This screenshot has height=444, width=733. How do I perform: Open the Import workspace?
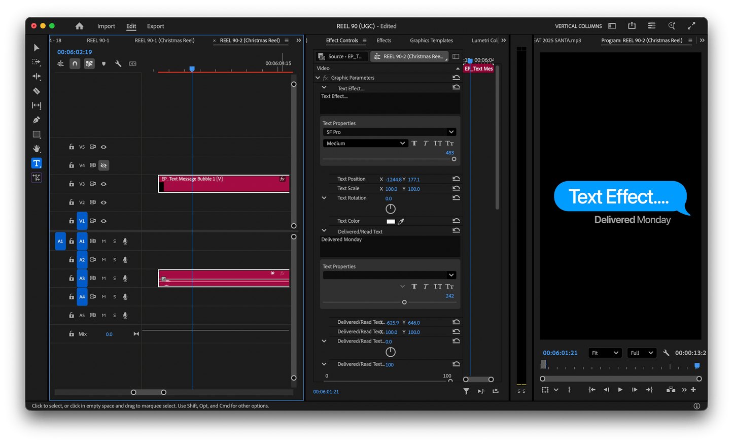click(106, 26)
